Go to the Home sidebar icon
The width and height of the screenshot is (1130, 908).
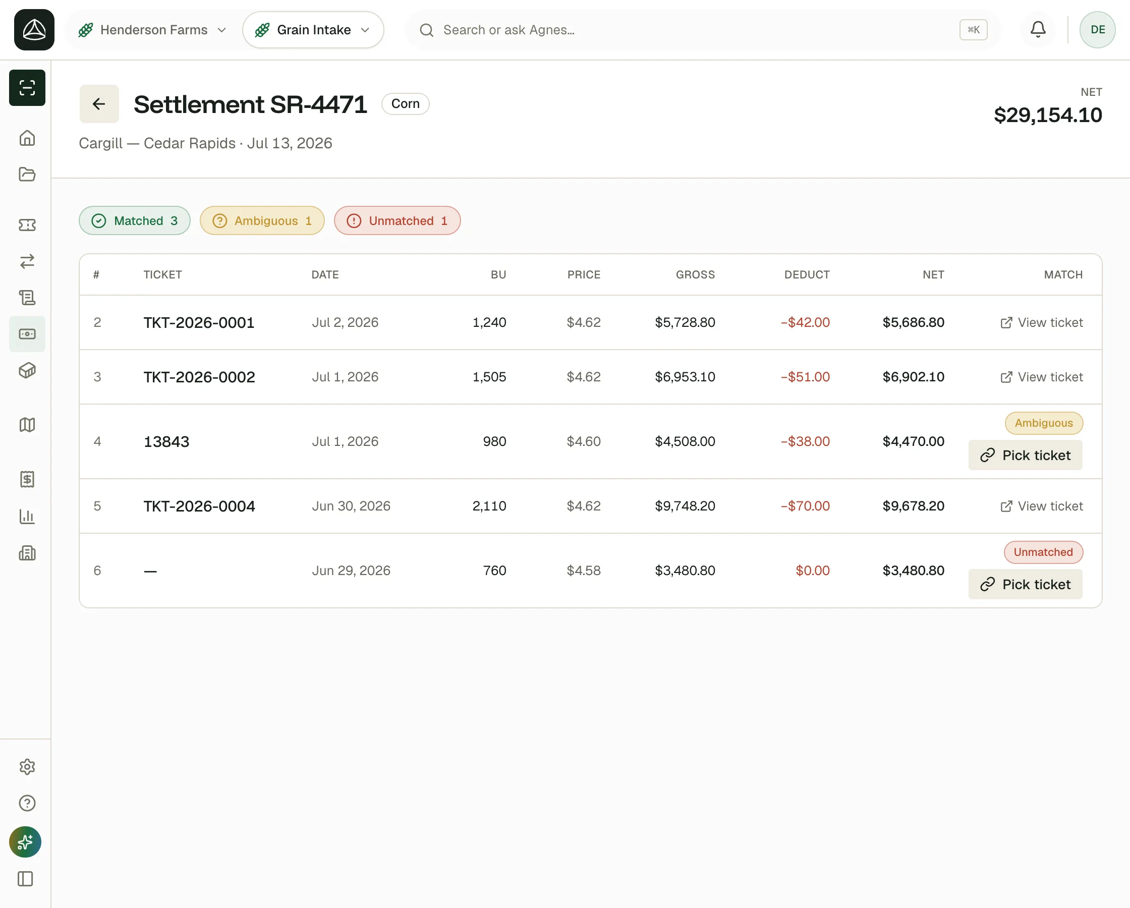click(x=27, y=138)
